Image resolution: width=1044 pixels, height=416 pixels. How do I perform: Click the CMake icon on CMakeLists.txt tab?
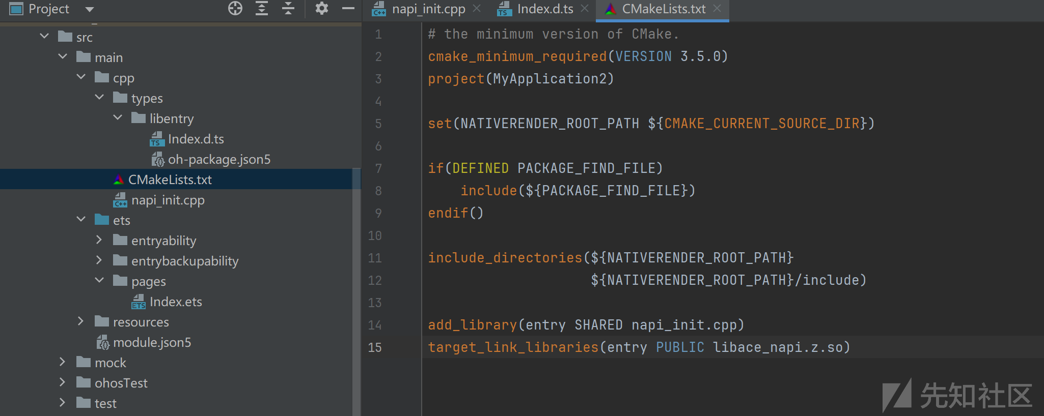[x=611, y=9]
